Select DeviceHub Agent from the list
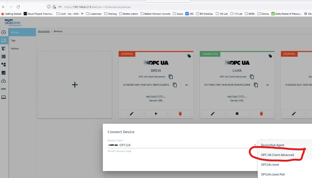The width and height of the screenshot is (312, 178). 285,145
